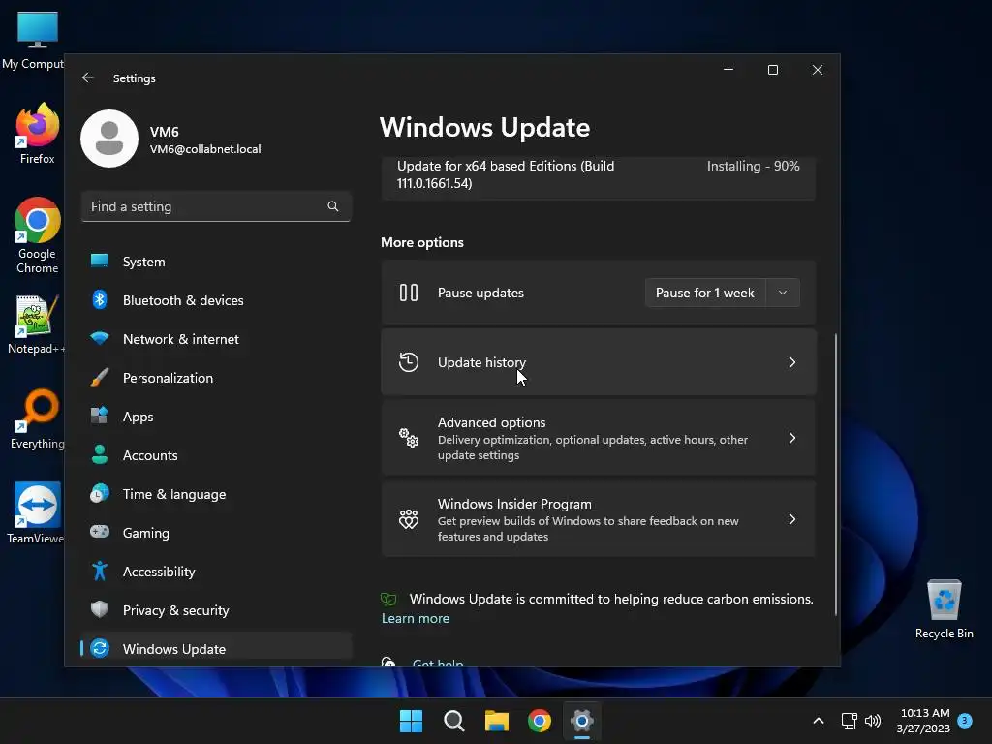The width and height of the screenshot is (992, 744).
Task: Click the More options section label
Action: click(422, 242)
